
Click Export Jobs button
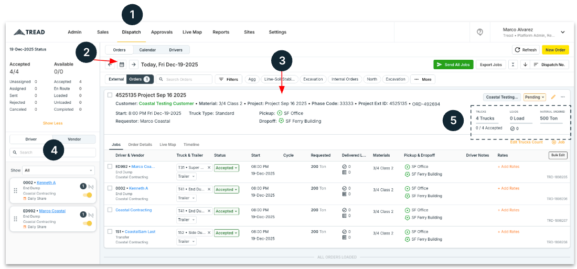click(x=491, y=64)
